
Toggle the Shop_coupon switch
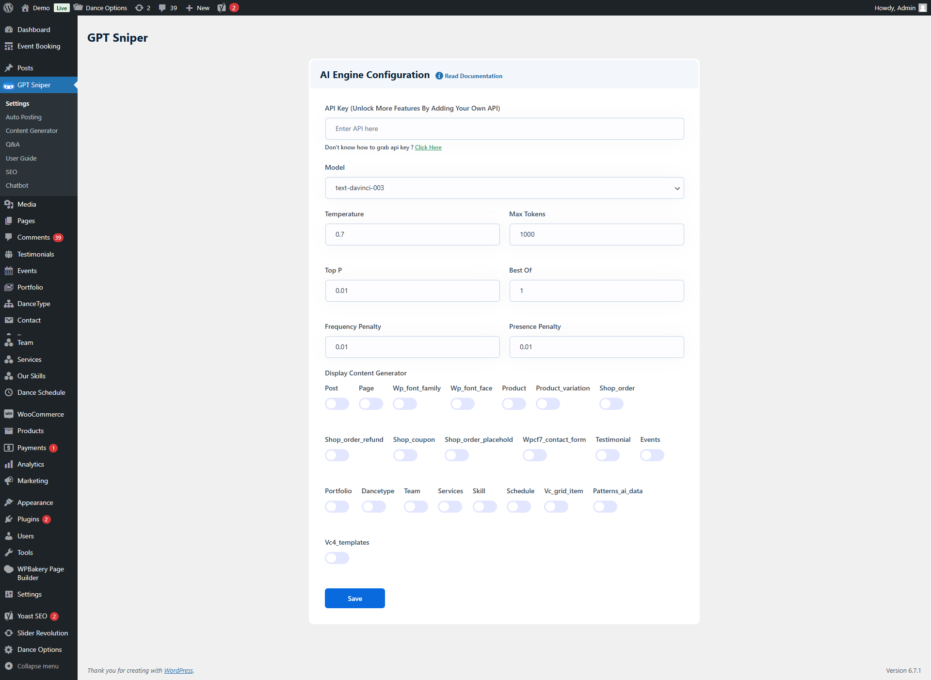(405, 455)
